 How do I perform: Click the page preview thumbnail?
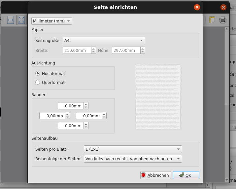click(158, 97)
